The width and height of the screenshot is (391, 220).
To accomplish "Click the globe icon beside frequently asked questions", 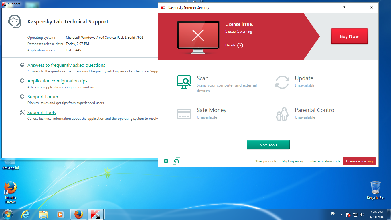I will tap(22, 65).
